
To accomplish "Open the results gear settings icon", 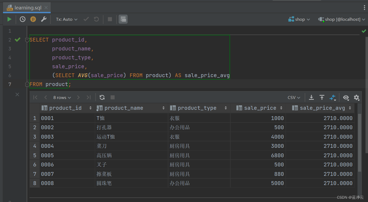I will pos(357,98).
